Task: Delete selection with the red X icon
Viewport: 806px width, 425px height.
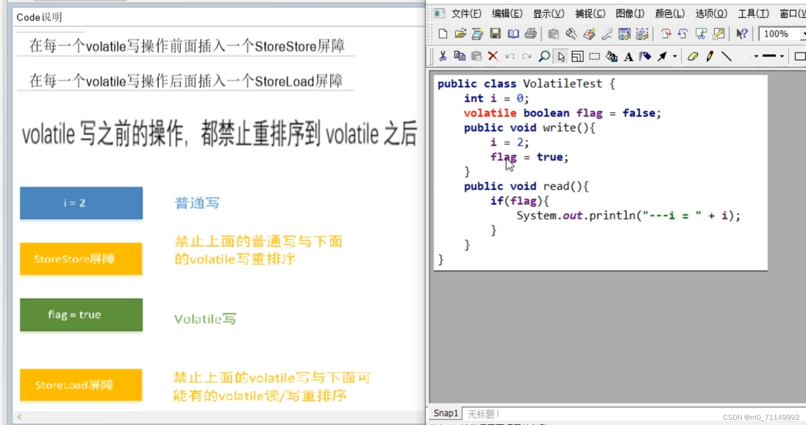Action: (493, 56)
